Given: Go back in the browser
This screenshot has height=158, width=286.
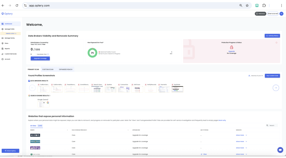Looking at the screenshot, I should (3, 6).
